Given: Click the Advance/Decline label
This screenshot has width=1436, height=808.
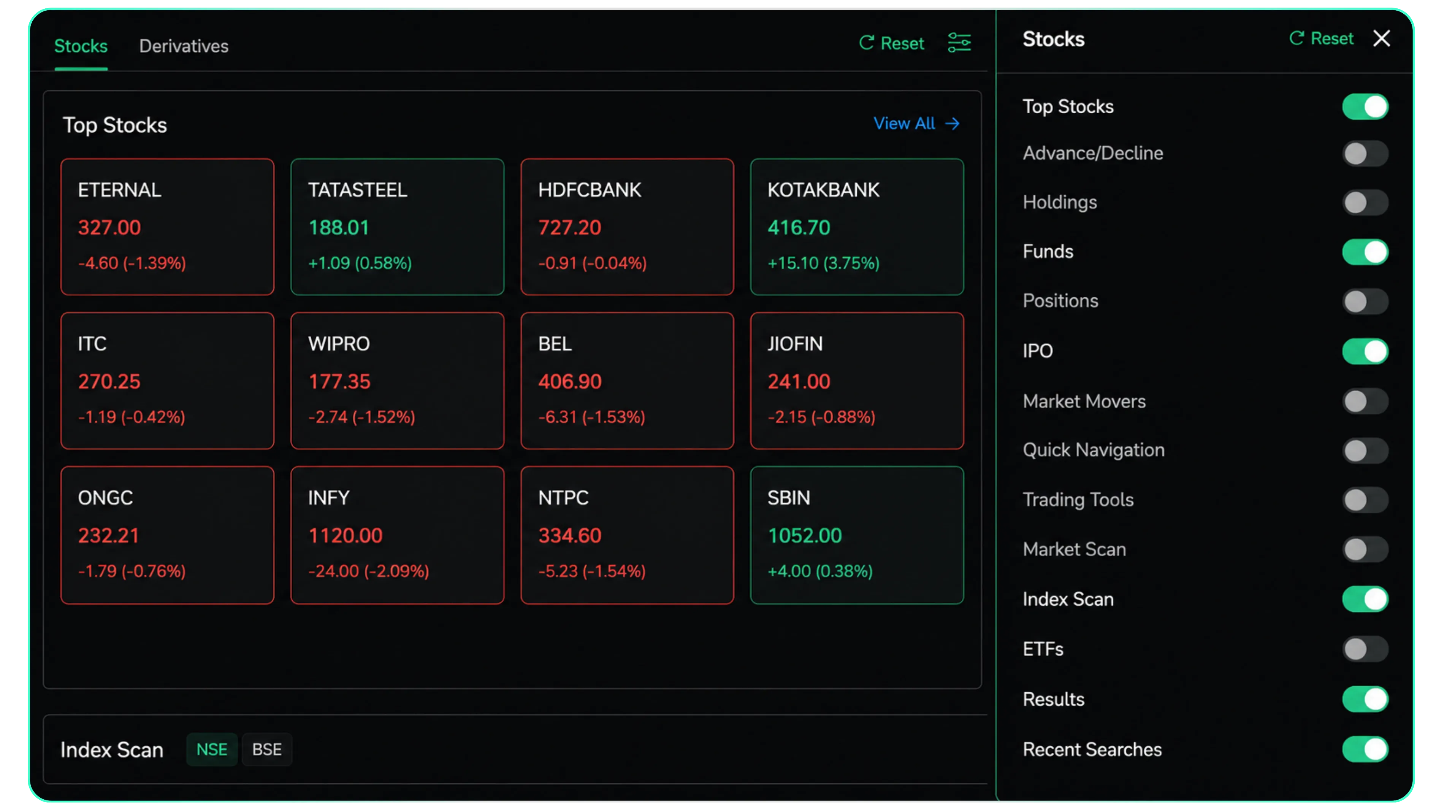Looking at the screenshot, I should point(1093,153).
